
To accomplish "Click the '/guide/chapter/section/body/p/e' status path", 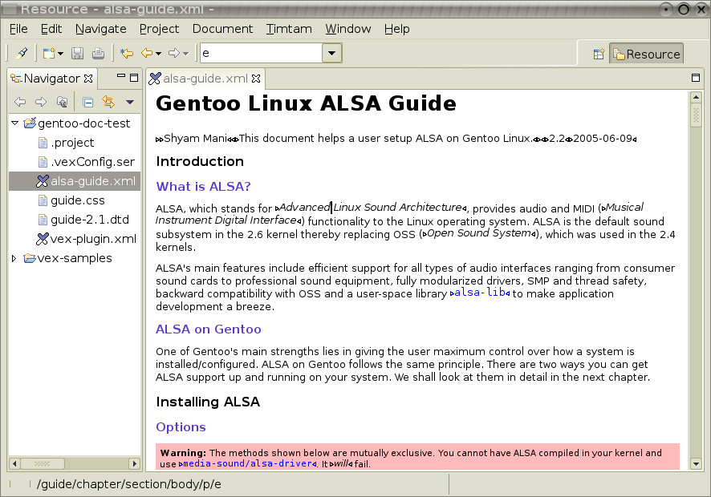I will click(x=128, y=484).
